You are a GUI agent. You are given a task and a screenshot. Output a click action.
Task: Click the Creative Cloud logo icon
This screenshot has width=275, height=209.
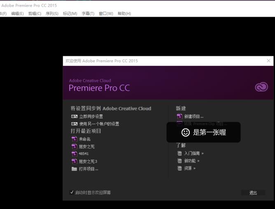pyautogui.click(x=261, y=87)
